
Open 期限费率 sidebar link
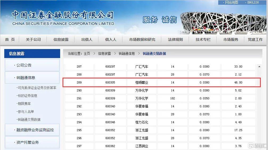[24, 104]
